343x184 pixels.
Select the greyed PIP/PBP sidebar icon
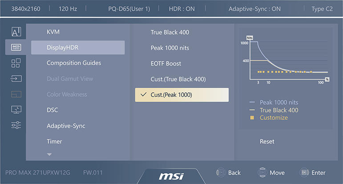click(16, 94)
